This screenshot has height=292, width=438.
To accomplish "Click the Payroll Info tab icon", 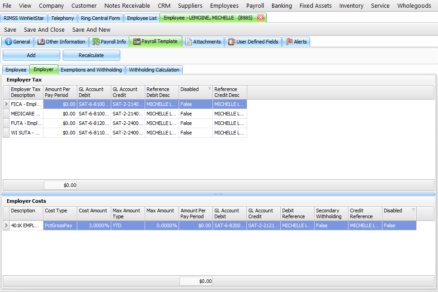I will (96, 42).
